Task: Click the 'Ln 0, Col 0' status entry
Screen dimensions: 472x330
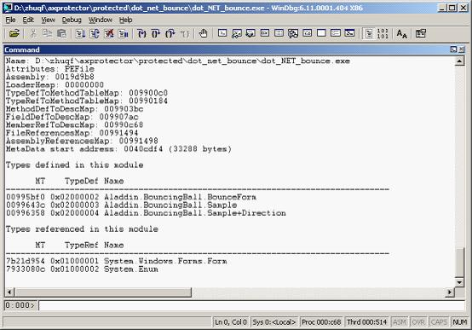Action: pos(231,322)
